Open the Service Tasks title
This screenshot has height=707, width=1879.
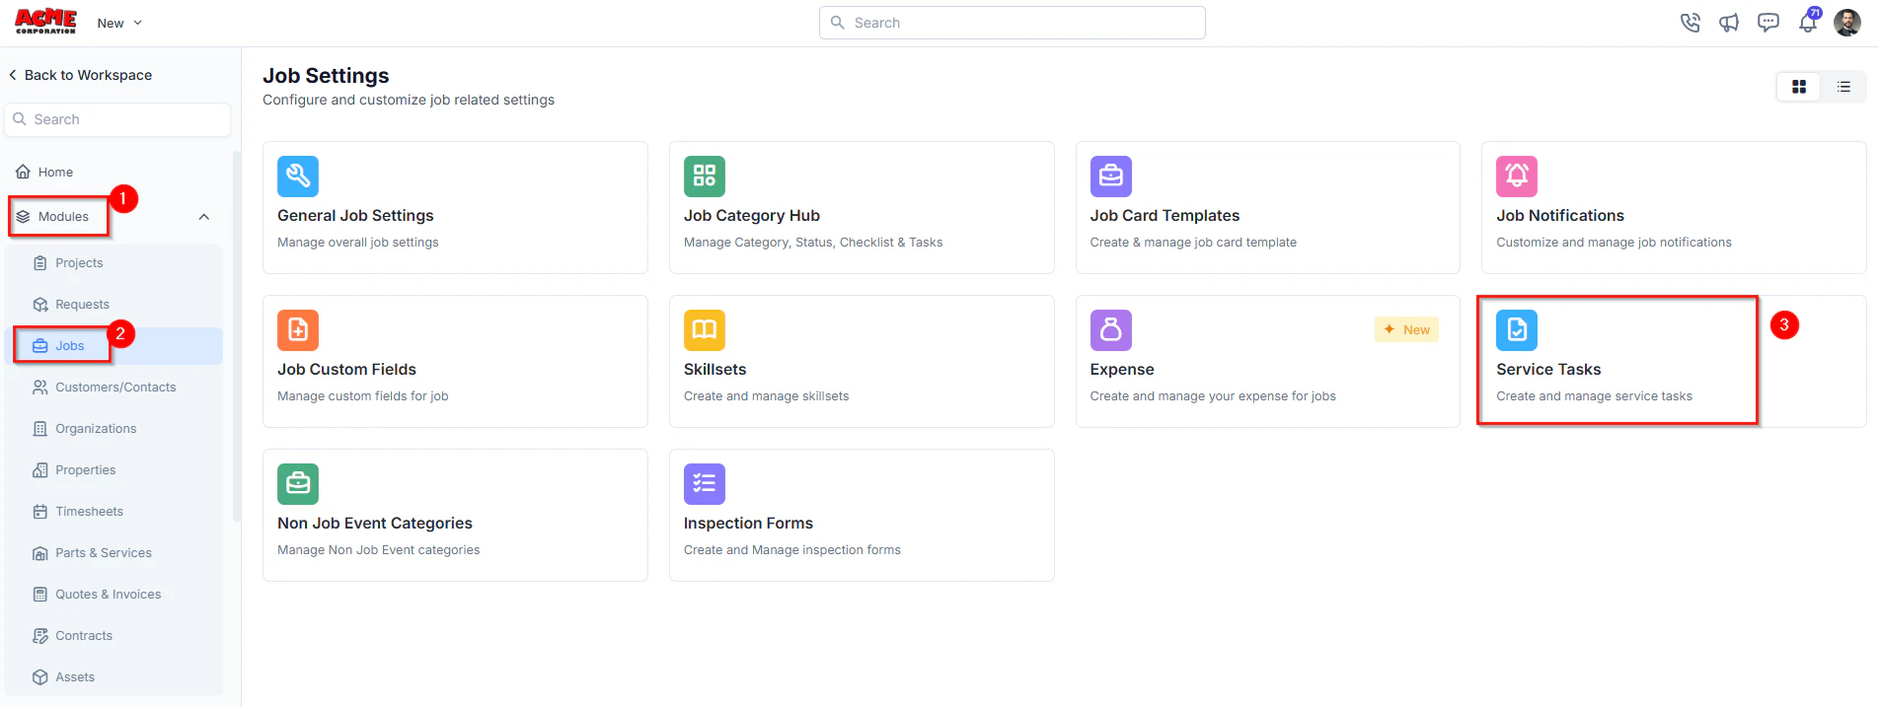tap(1548, 370)
